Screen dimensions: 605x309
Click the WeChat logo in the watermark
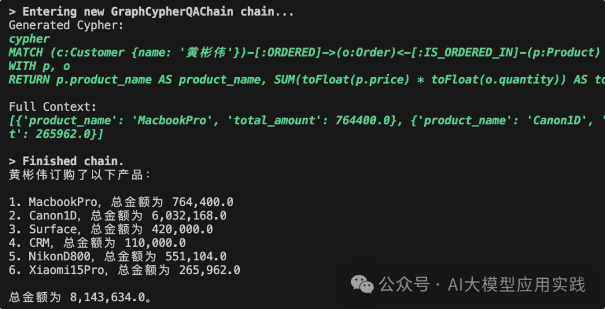[362, 284]
